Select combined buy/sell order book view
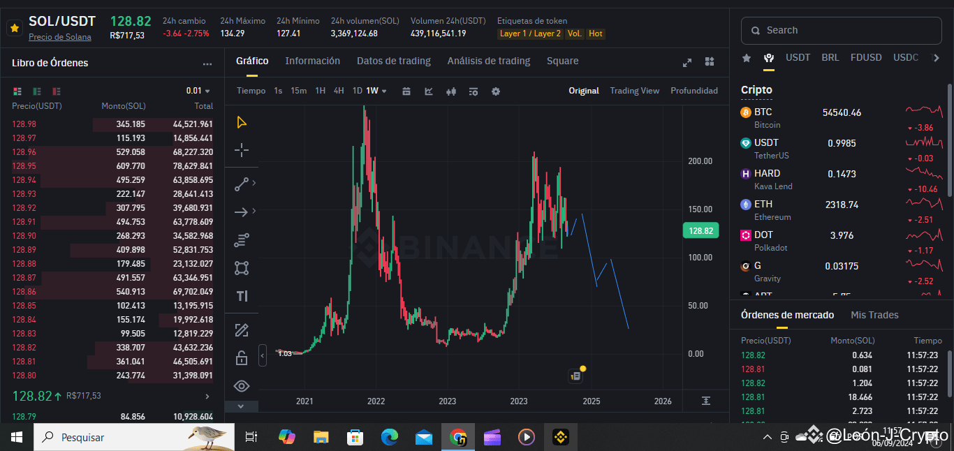 click(x=17, y=91)
